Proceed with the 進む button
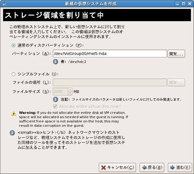Viewport: 194px width, 174px height. point(180,168)
